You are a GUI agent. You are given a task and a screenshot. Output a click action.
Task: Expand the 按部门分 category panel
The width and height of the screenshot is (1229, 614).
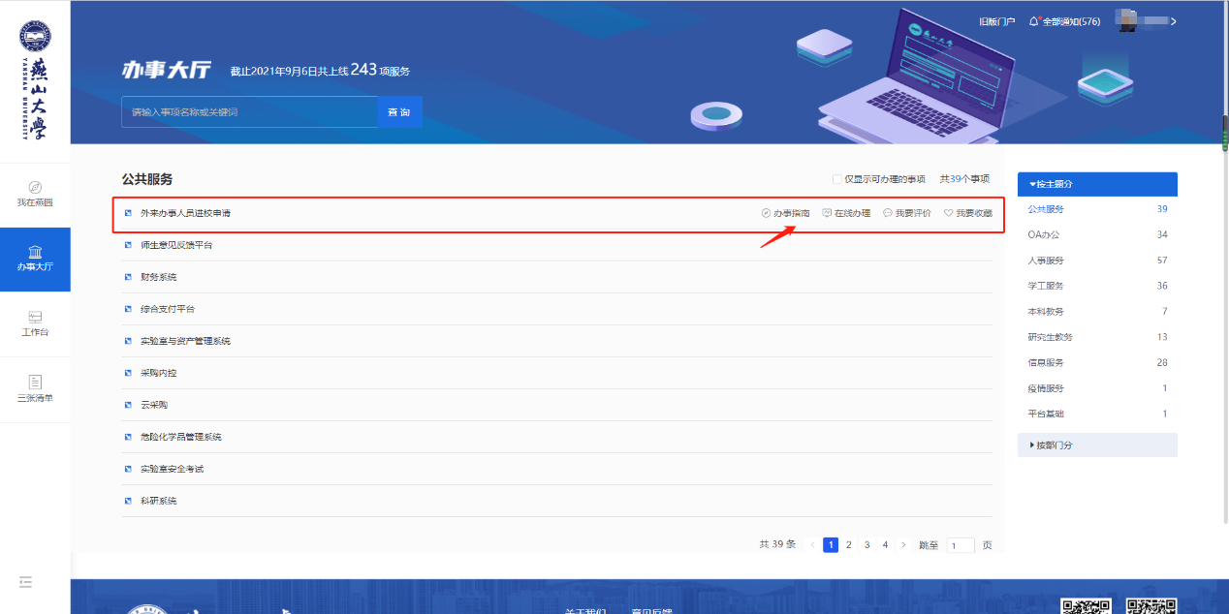click(x=1097, y=445)
